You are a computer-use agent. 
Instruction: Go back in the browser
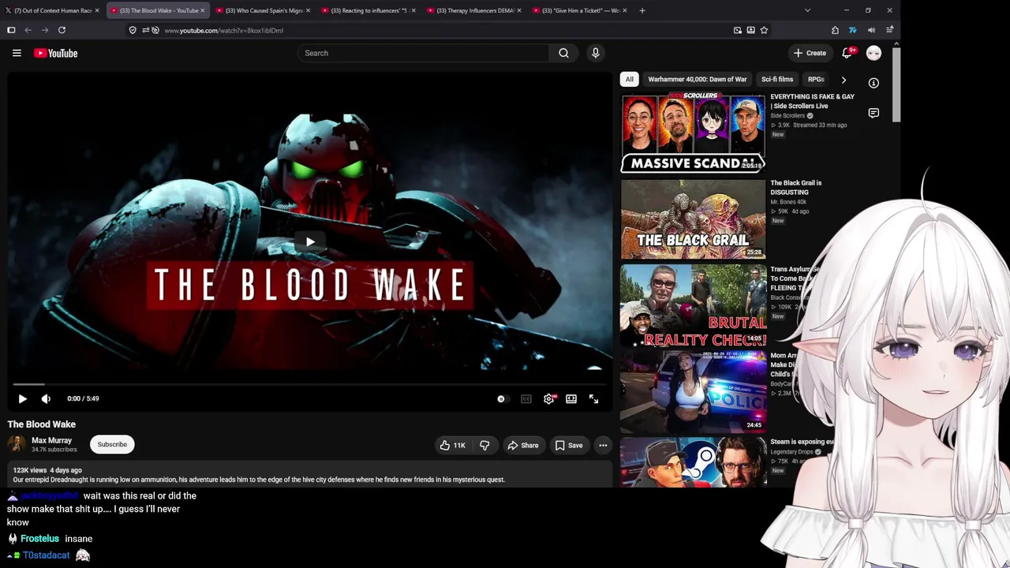point(28,30)
